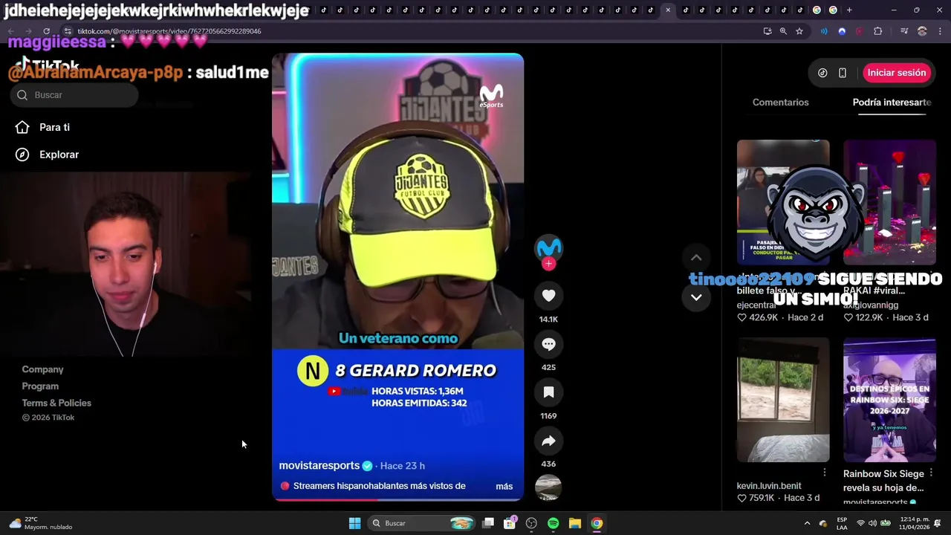
Task: Open the Chrome extensions puzzle icon
Action: [x=878, y=31]
